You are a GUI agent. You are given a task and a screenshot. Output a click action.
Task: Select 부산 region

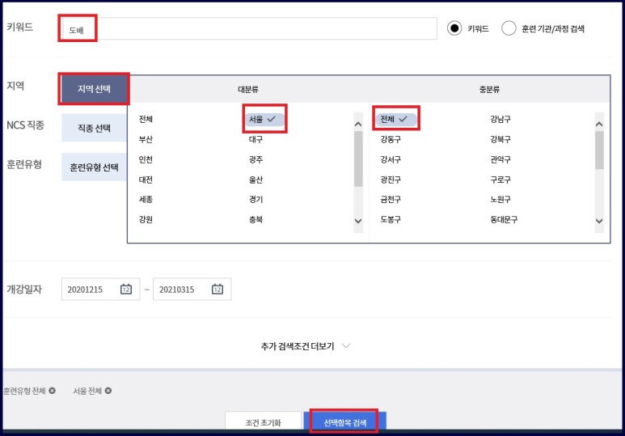[x=146, y=139]
